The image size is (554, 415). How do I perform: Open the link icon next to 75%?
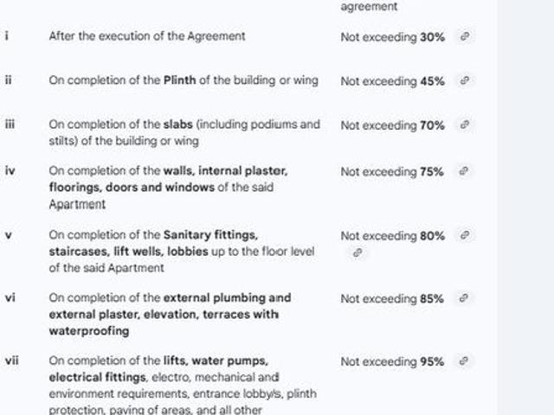465,172
